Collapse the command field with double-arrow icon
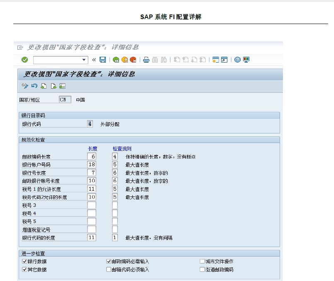This screenshot has width=334, height=281. click(94, 60)
